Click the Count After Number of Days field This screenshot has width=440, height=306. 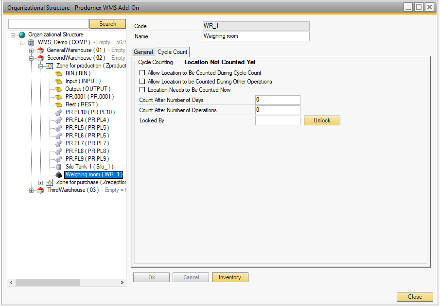[x=277, y=100]
